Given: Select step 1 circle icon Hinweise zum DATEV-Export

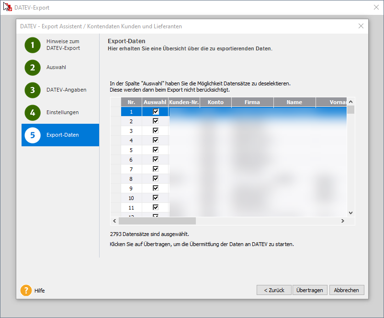Looking at the screenshot, I should coord(33,45).
